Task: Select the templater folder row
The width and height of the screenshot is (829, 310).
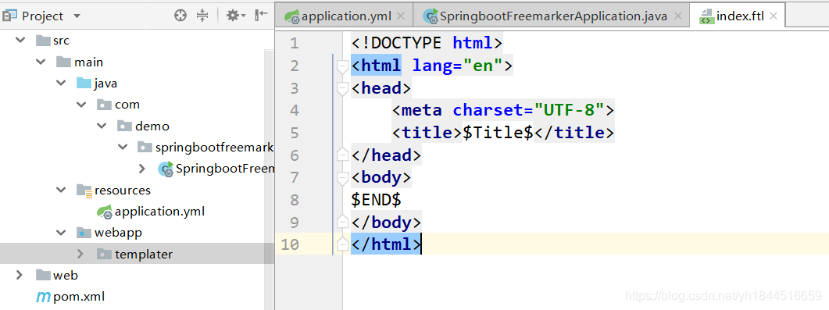Action: point(137,254)
